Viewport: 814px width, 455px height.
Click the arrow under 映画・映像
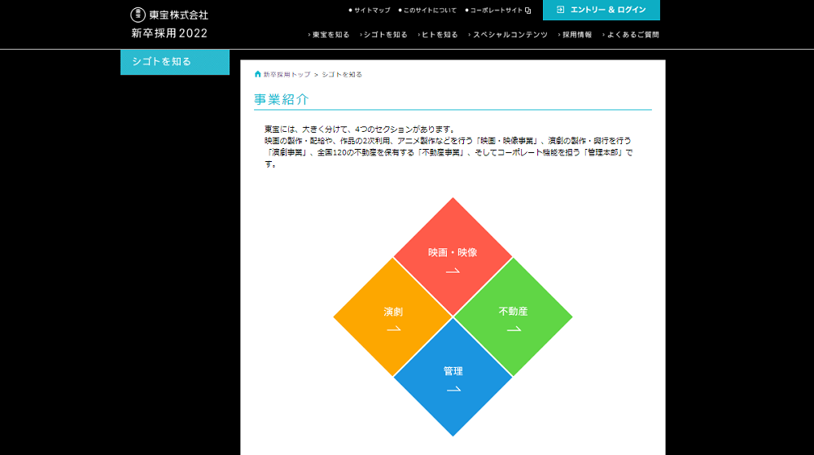453,271
